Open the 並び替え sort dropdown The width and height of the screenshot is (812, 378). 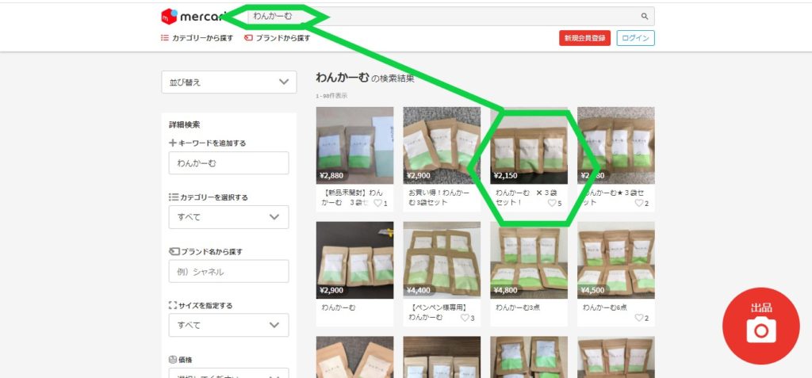coord(228,82)
